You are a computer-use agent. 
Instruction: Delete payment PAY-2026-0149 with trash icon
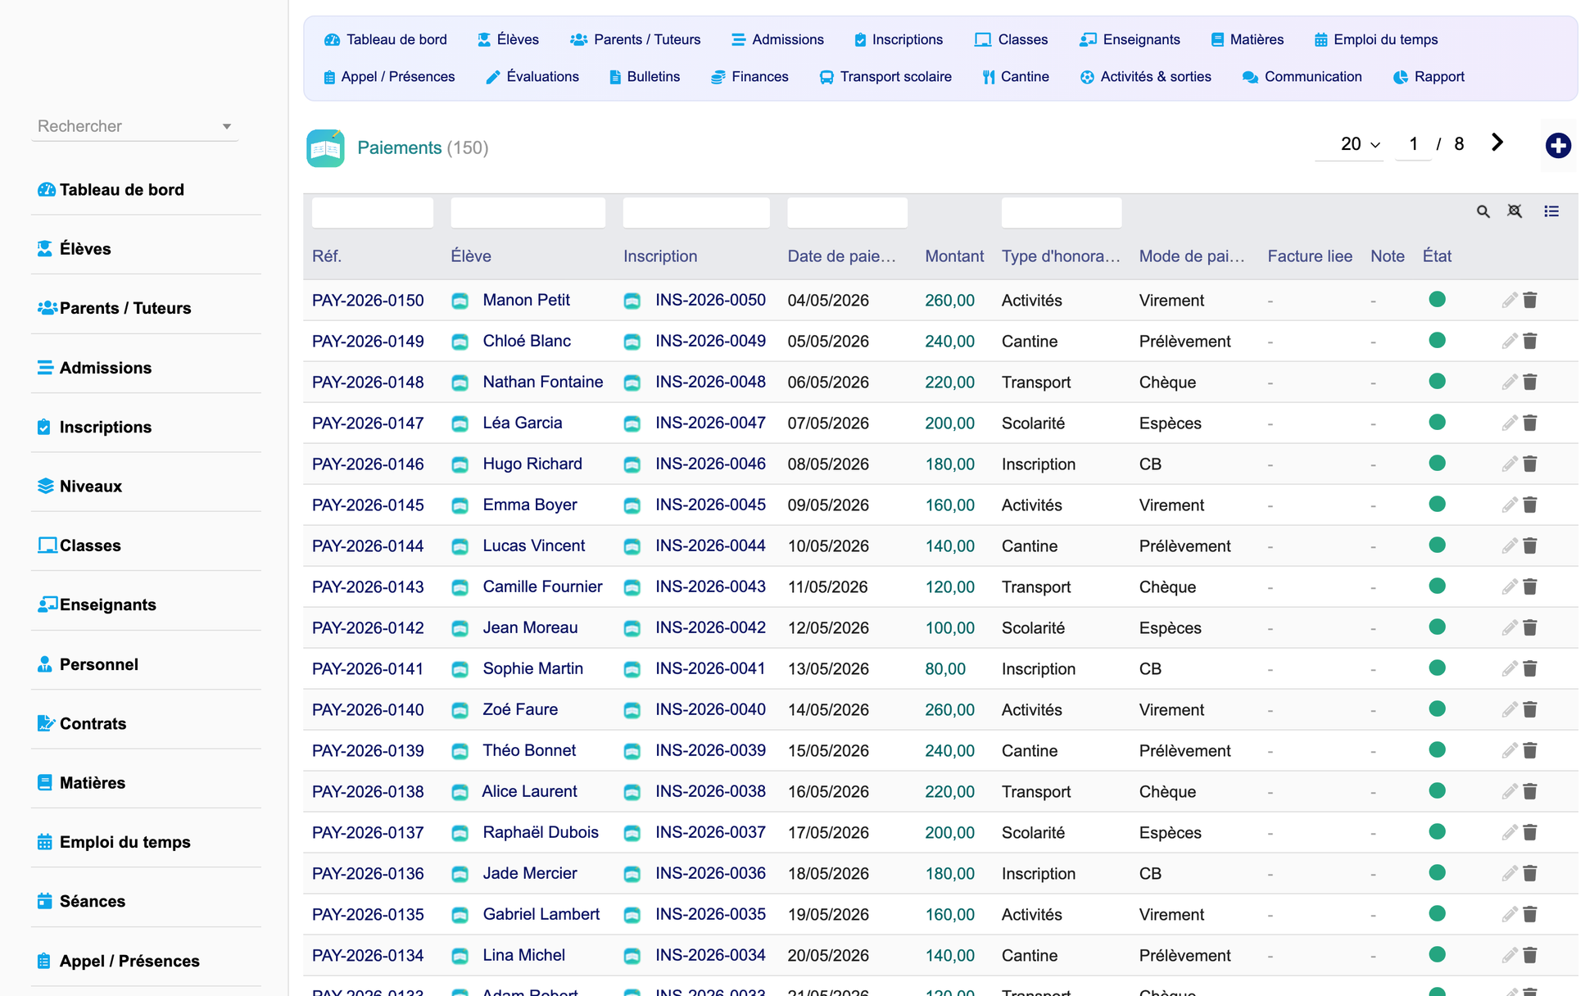click(x=1530, y=341)
